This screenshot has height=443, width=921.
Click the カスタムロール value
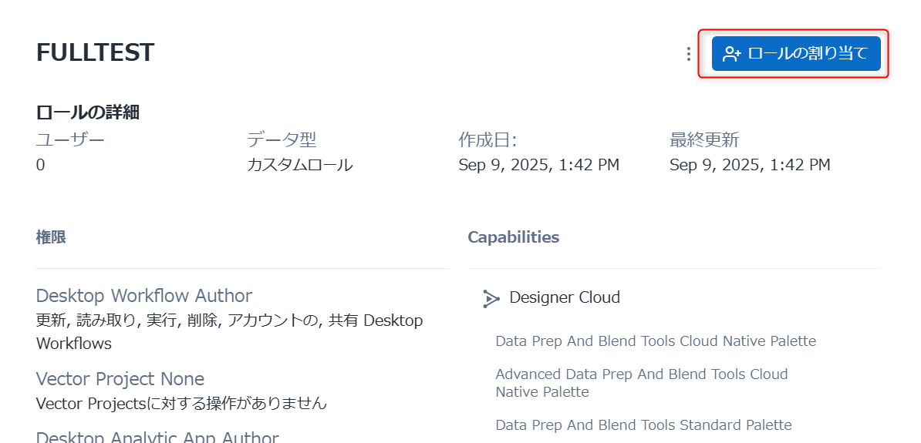pos(299,165)
